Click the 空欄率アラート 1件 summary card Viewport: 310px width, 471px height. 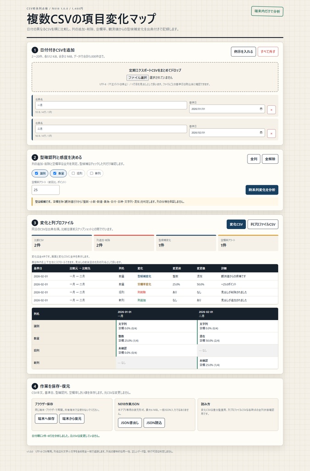pos(248,243)
